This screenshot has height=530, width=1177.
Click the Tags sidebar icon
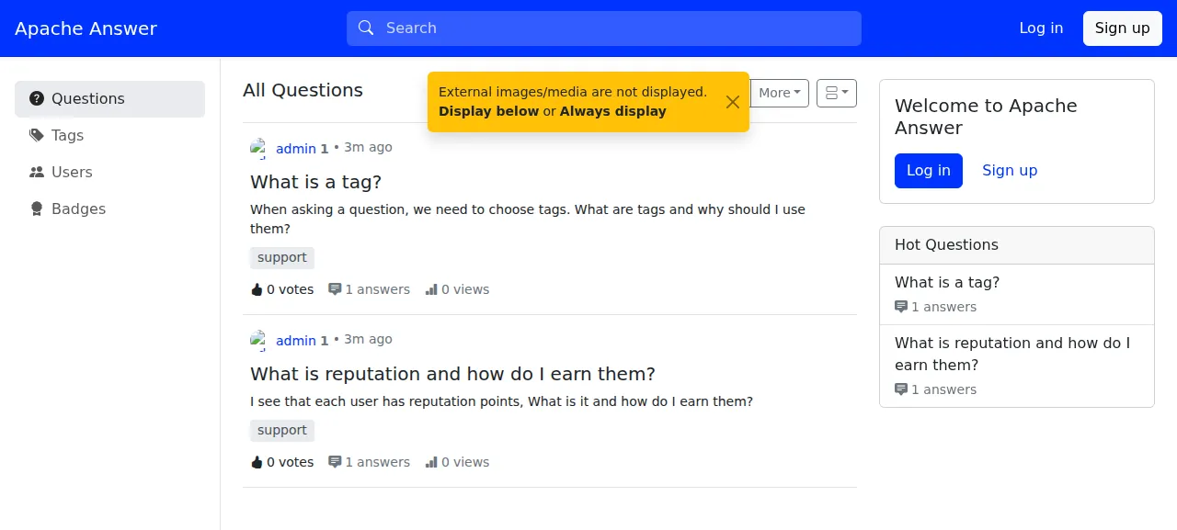pyautogui.click(x=37, y=136)
